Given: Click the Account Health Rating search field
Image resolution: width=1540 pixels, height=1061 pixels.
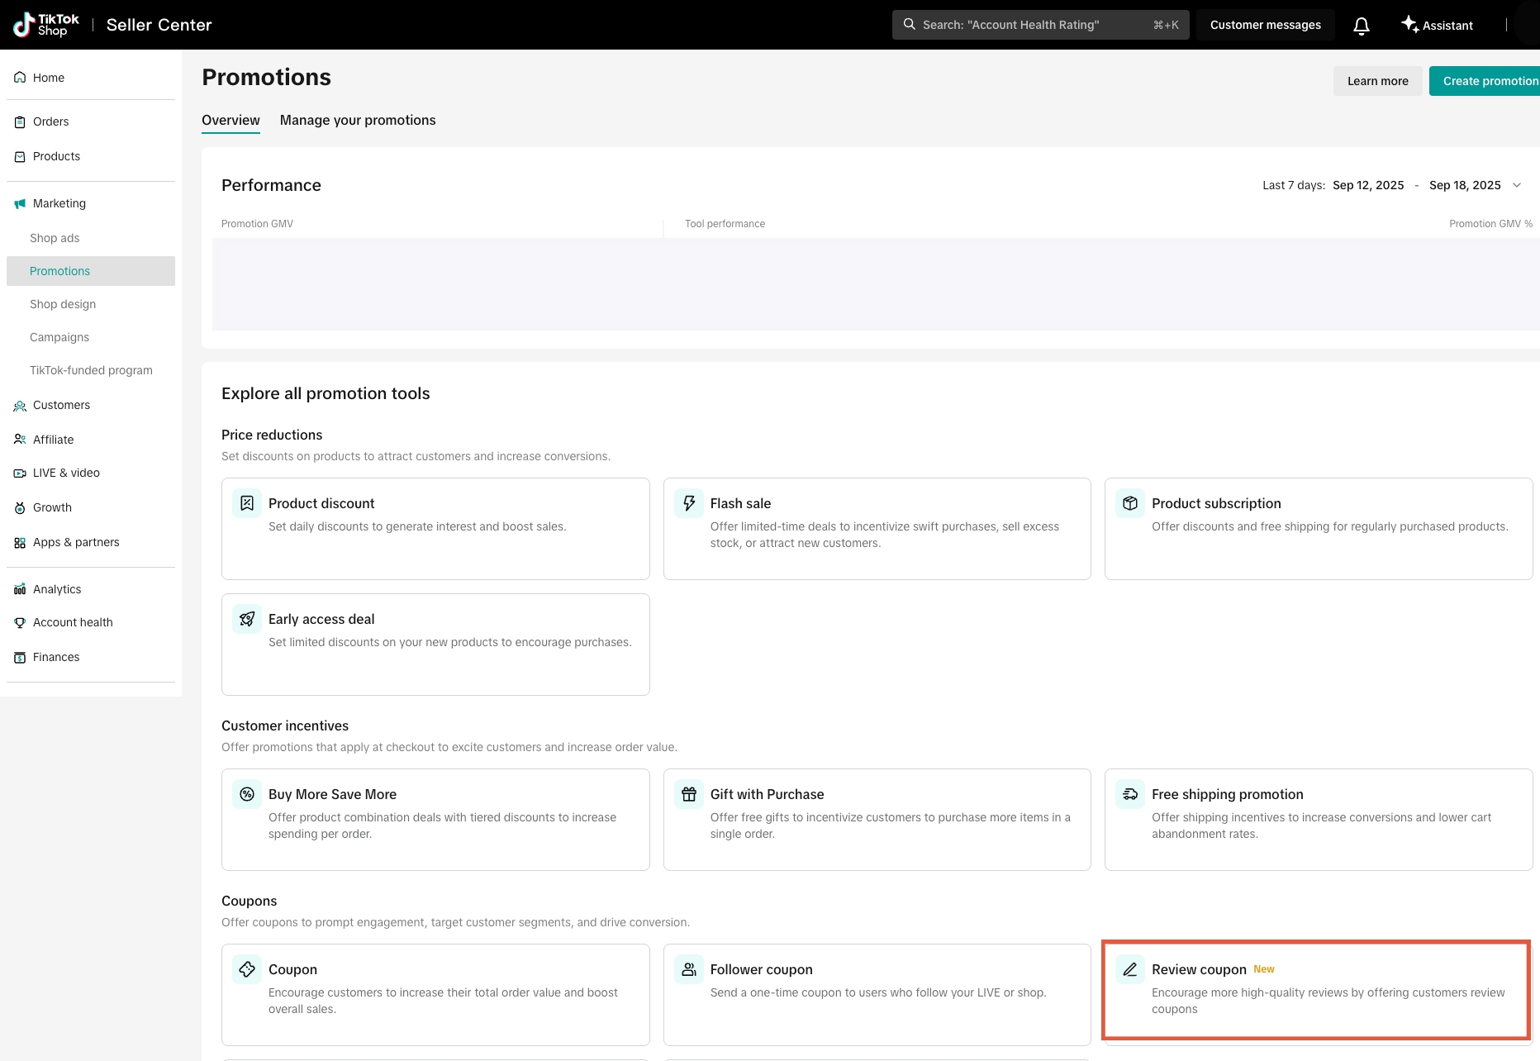Looking at the screenshot, I should click(x=1040, y=25).
